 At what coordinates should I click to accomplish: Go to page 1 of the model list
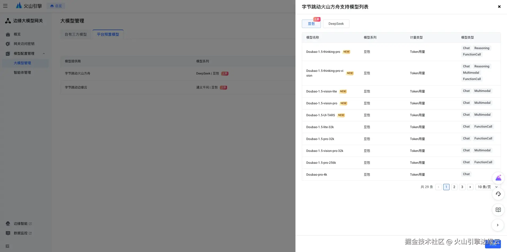pyautogui.click(x=446, y=187)
